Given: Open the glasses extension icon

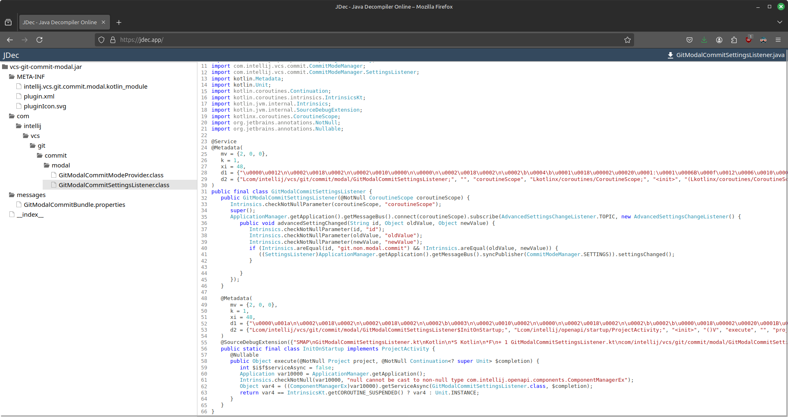Looking at the screenshot, I should 763,40.
